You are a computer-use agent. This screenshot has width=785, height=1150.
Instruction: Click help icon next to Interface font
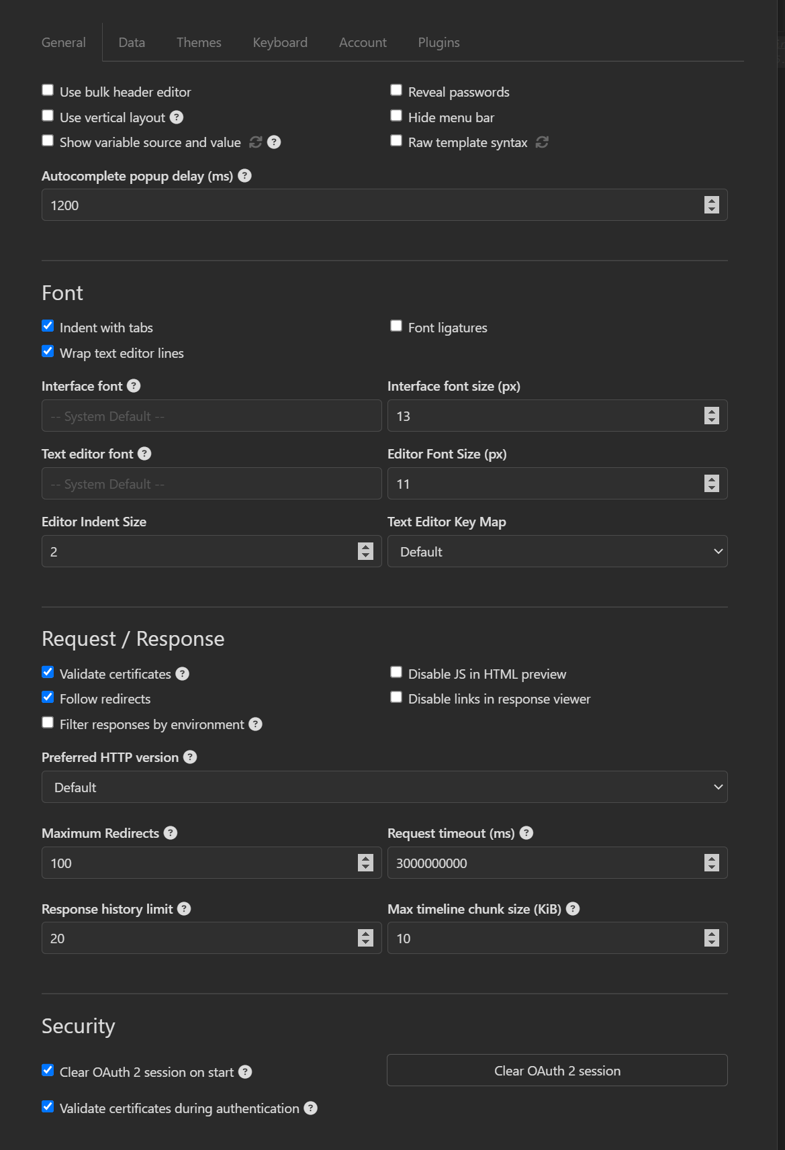pyautogui.click(x=134, y=386)
